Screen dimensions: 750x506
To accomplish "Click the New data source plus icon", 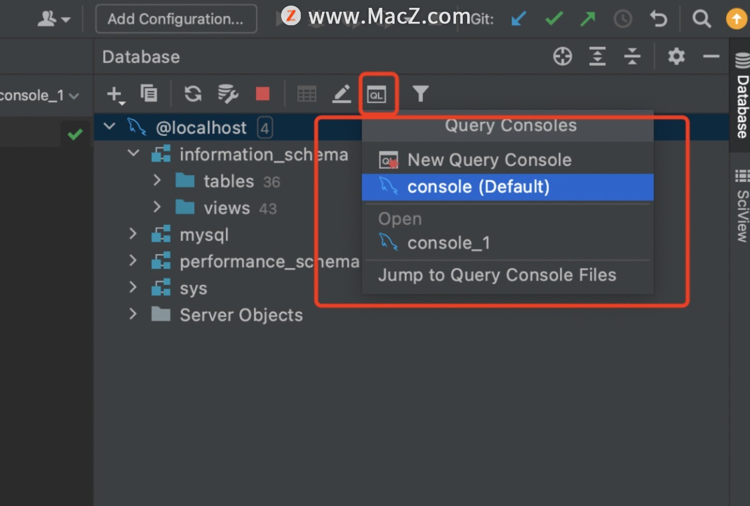I will pyautogui.click(x=115, y=94).
